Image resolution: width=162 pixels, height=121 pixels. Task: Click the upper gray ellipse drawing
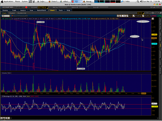[x=143, y=21]
